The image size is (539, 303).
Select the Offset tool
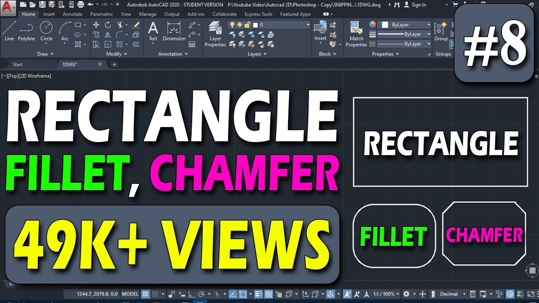[136, 44]
